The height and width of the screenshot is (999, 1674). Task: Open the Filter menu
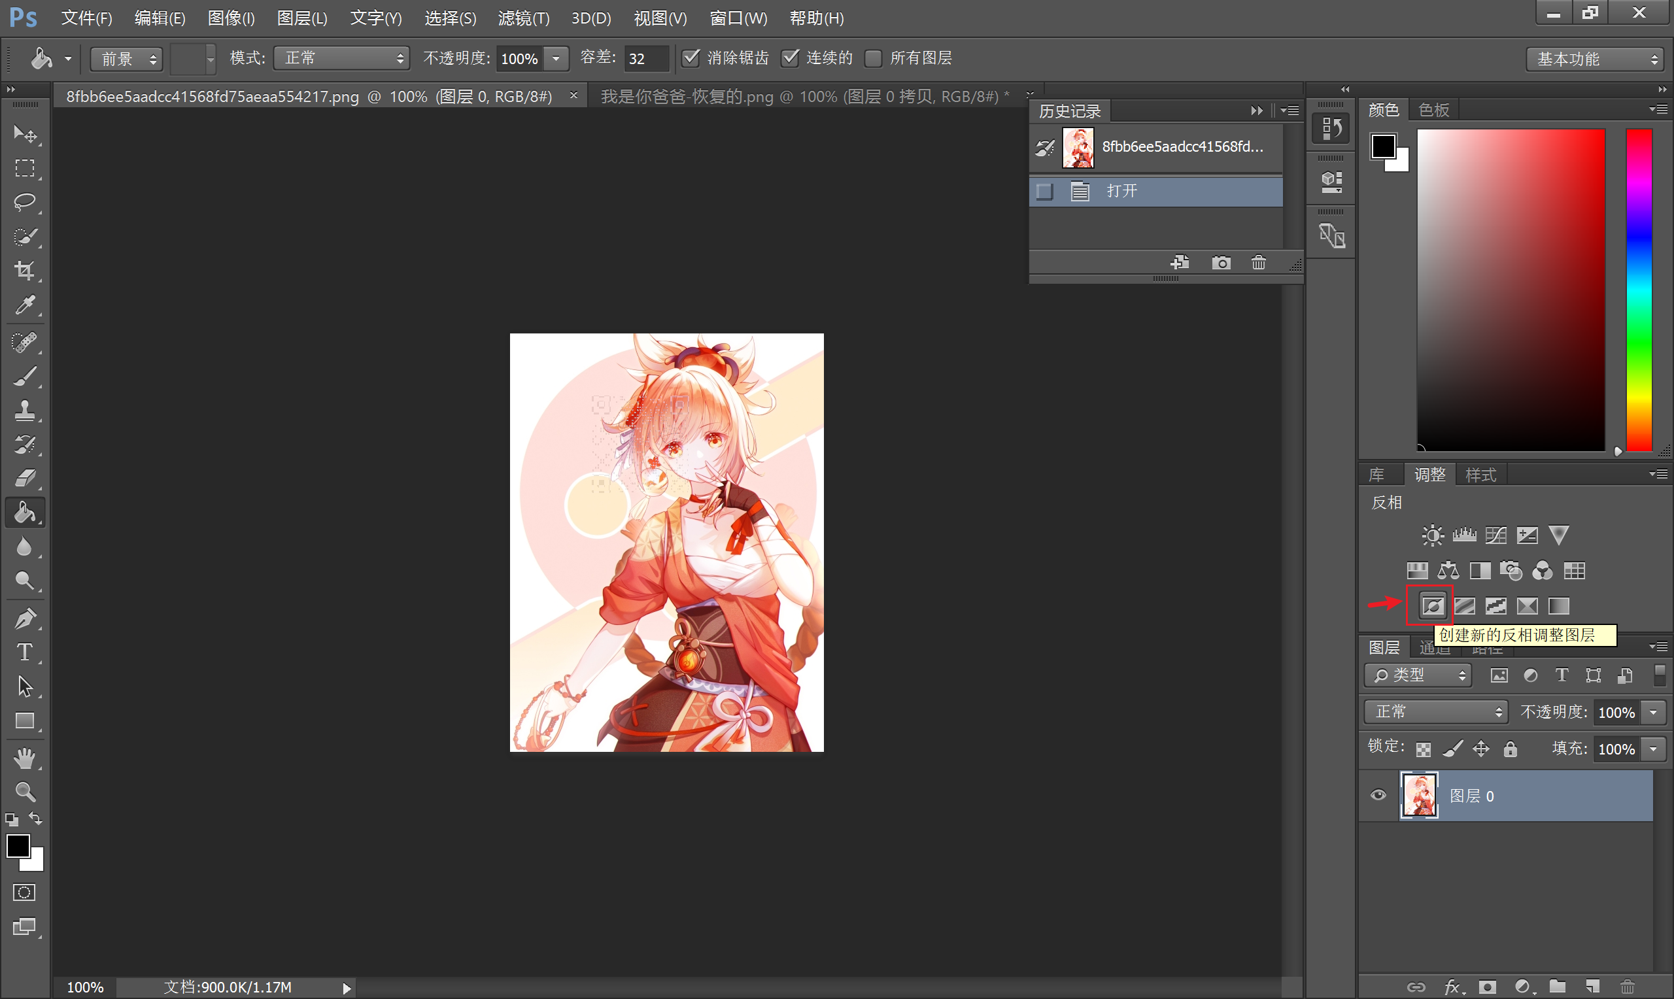[x=523, y=18]
